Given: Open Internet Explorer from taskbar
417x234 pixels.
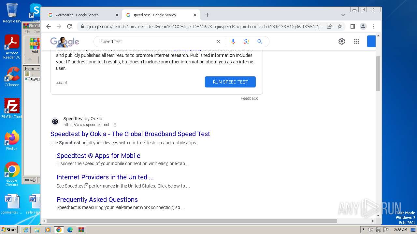Looking at the screenshot, I should [x=26, y=230].
